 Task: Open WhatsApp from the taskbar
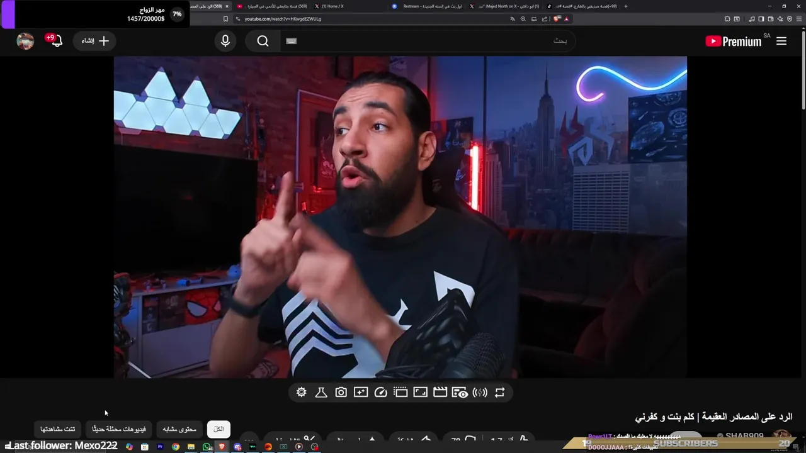[207, 447]
